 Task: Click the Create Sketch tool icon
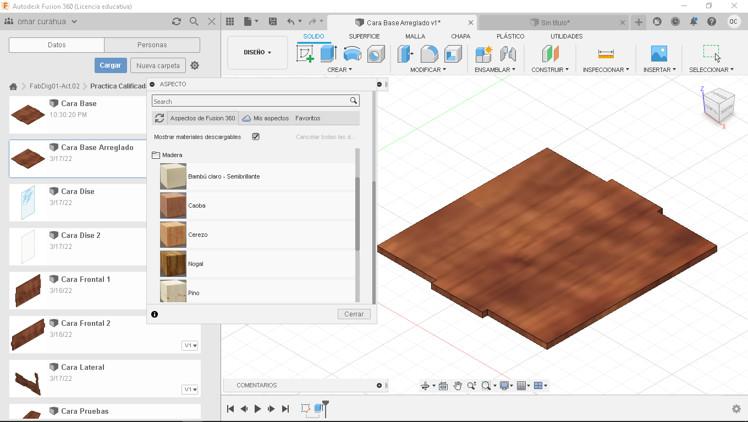(x=305, y=54)
